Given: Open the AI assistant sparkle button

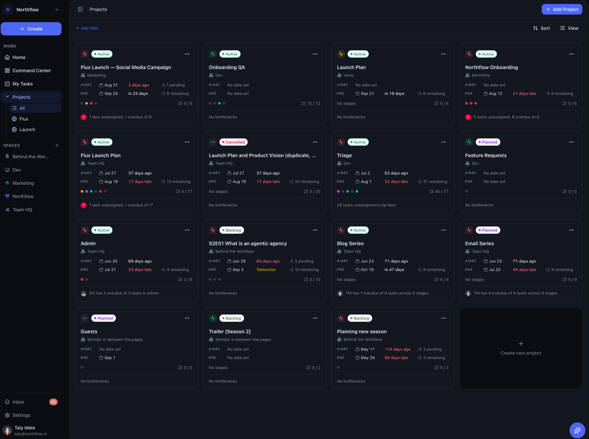Looking at the screenshot, I should click(x=577, y=430).
